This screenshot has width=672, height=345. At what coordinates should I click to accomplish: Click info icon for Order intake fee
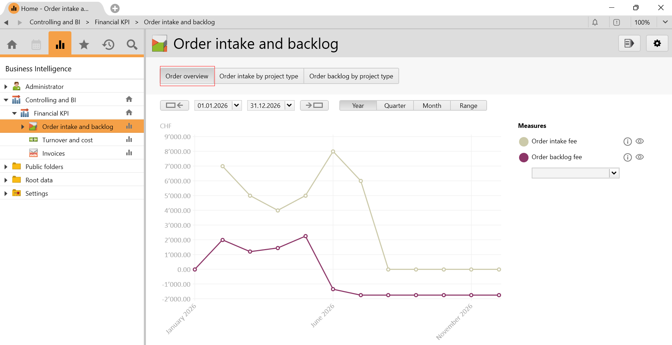pos(627,142)
